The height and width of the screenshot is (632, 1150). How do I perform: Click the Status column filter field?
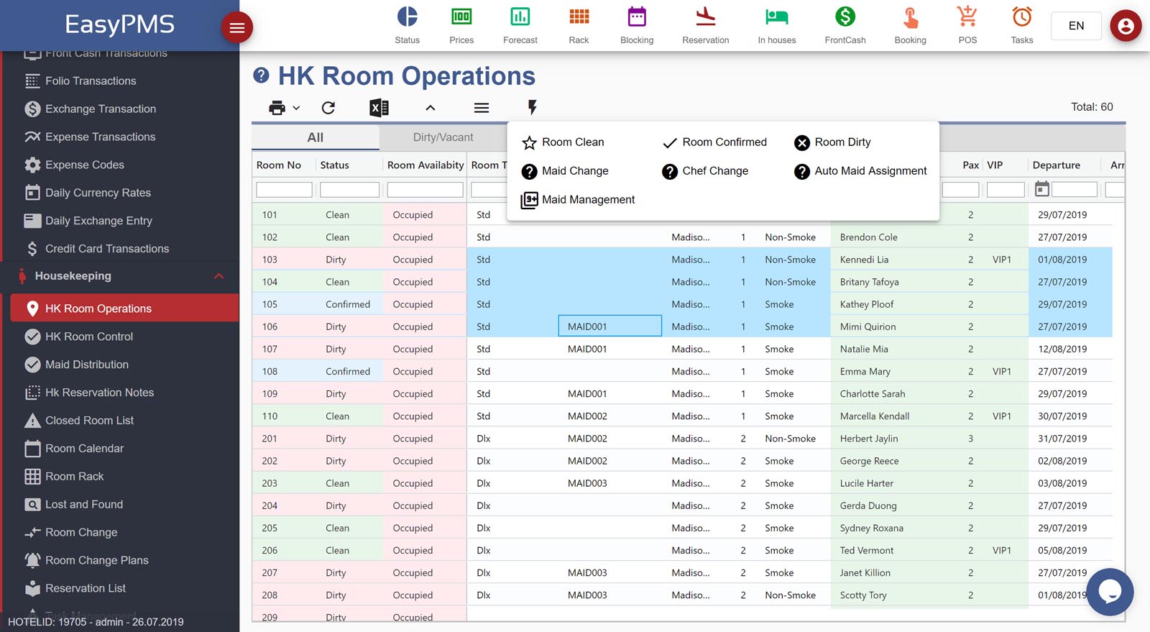(x=349, y=190)
